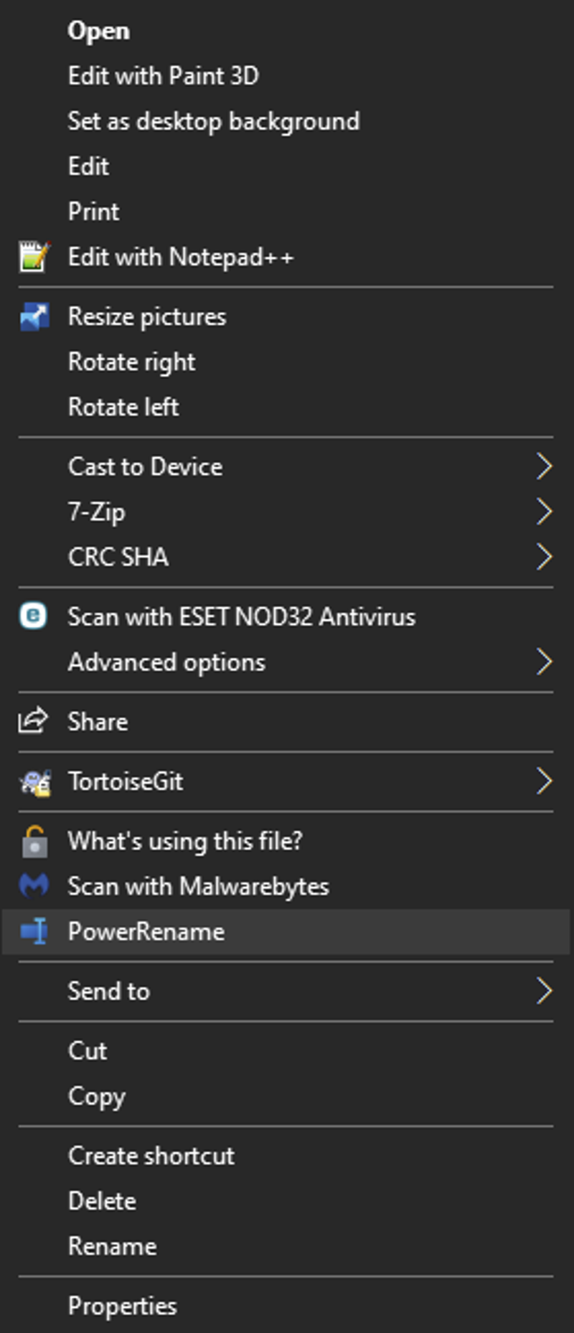574x1333 pixels.
Task: Expand the CRC SHA submenu arrow
Action: coord(545,557)
